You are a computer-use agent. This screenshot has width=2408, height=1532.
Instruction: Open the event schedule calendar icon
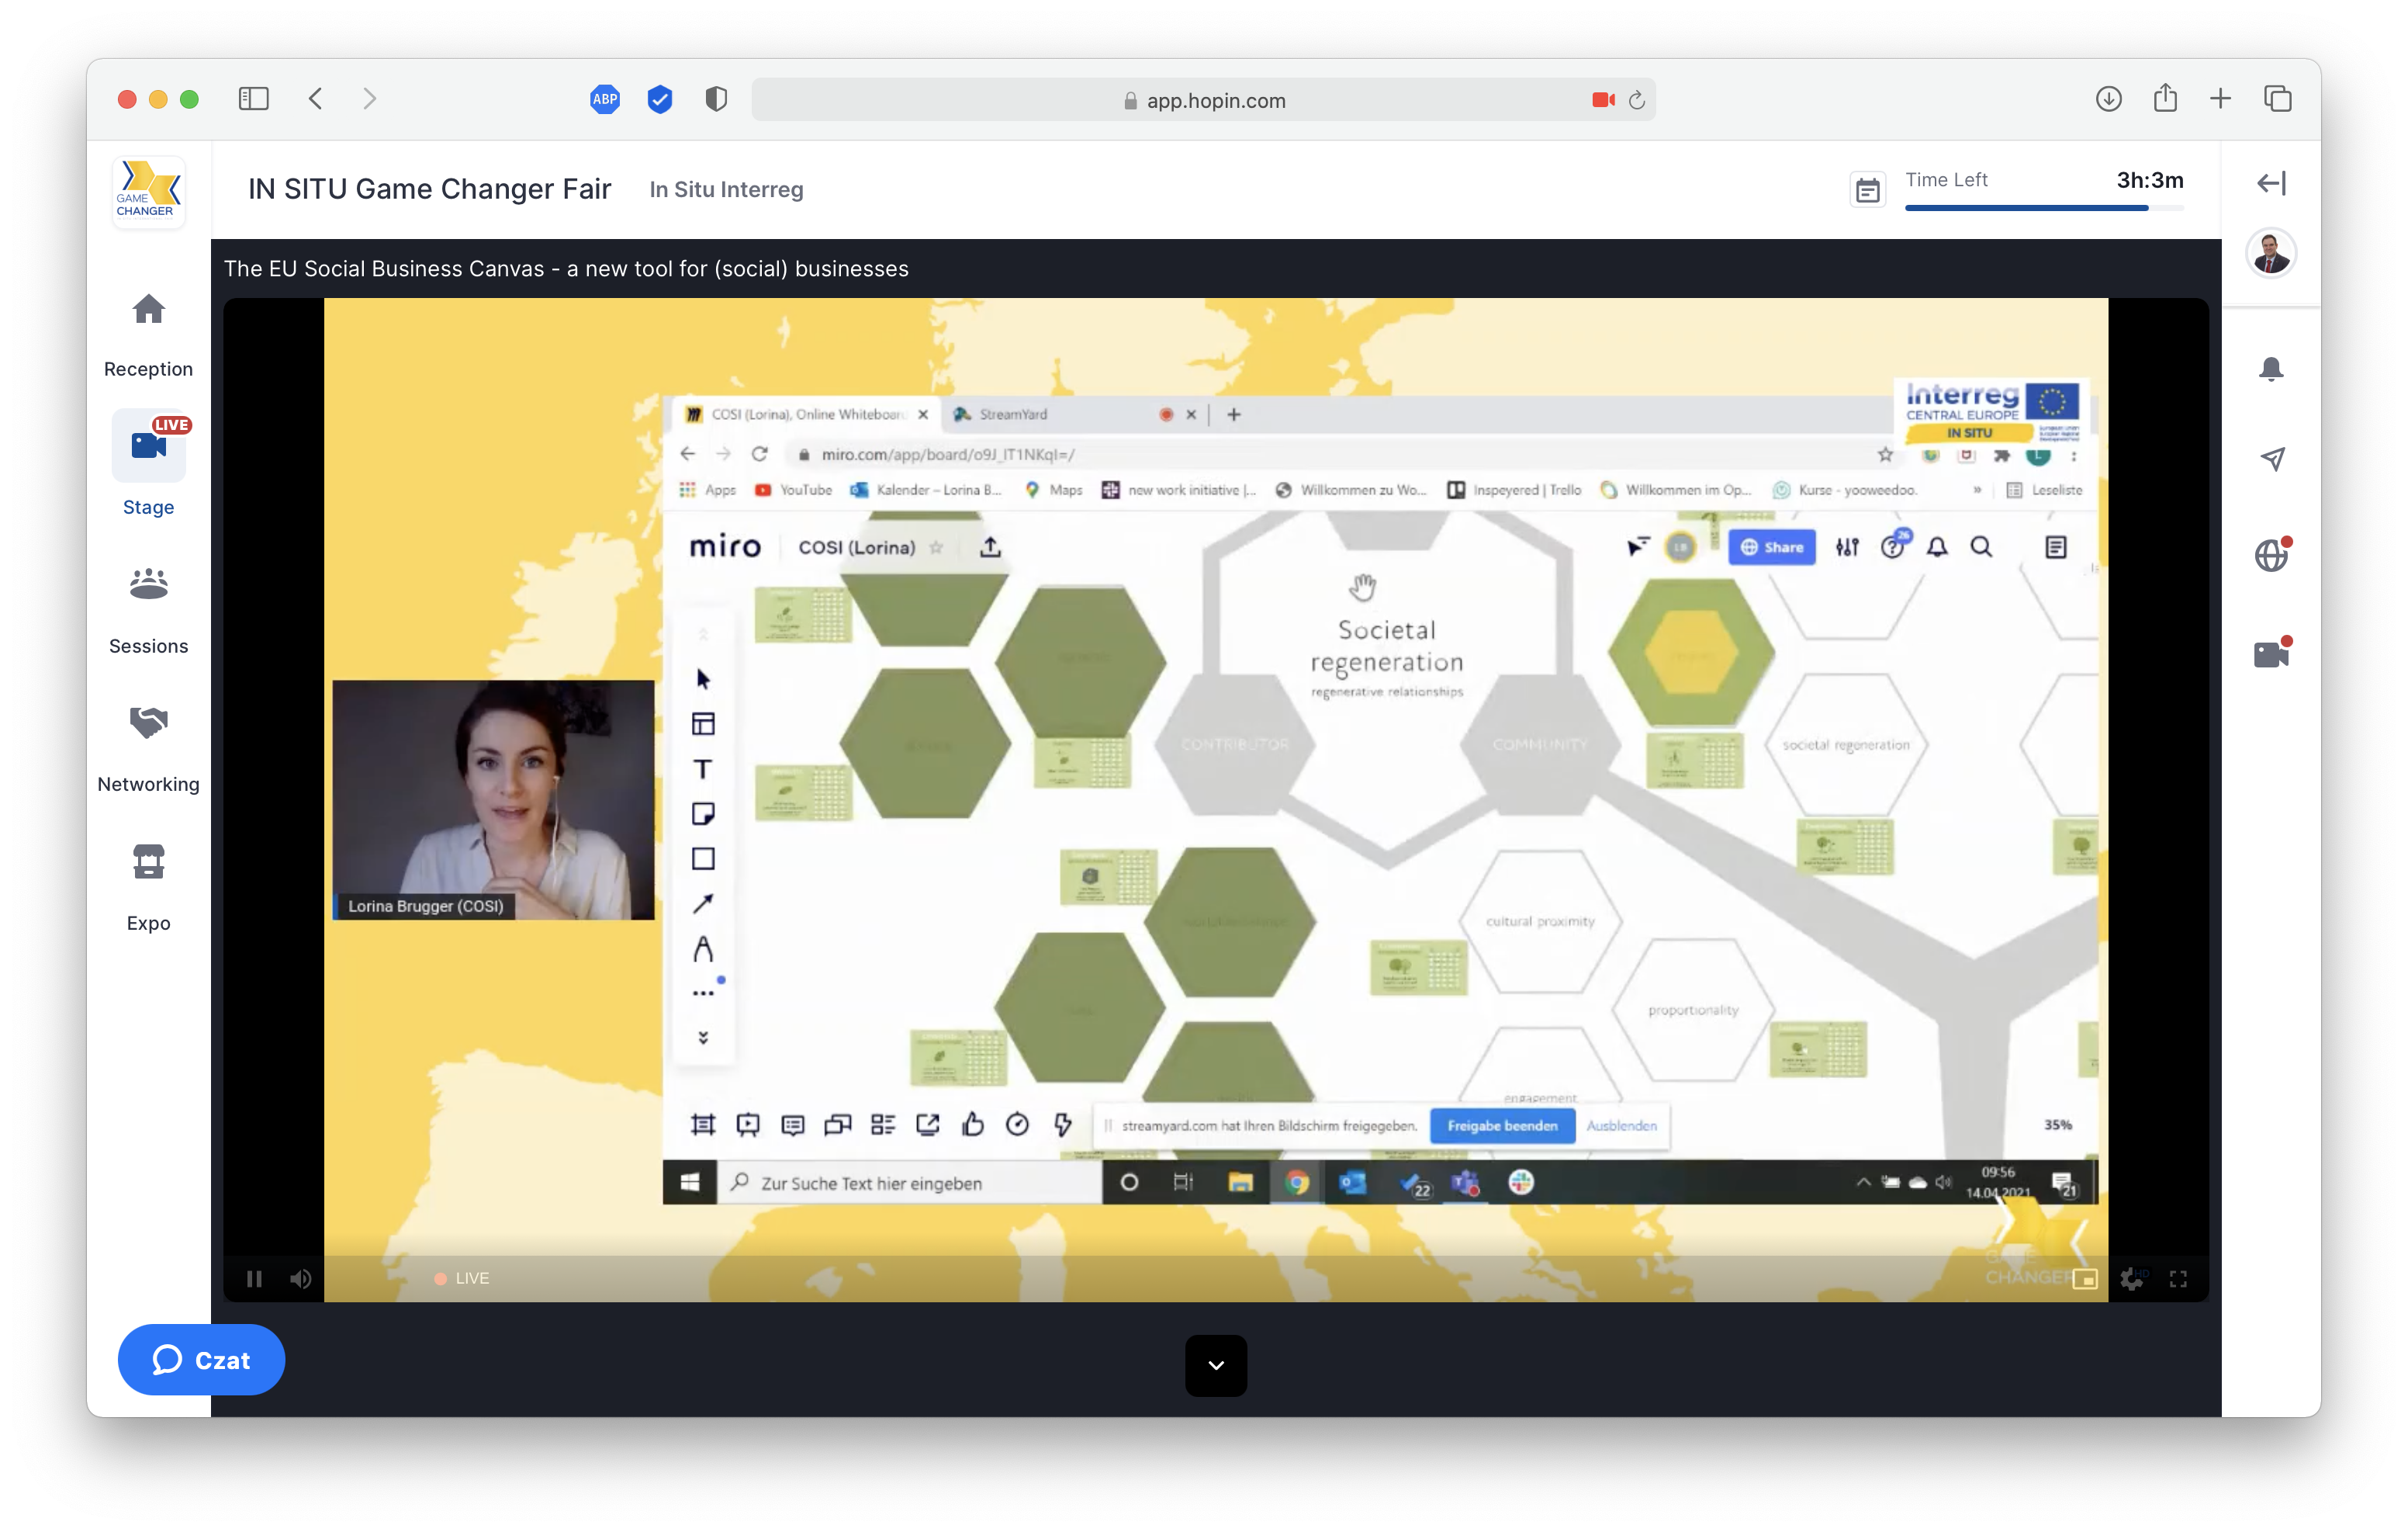1867,190
